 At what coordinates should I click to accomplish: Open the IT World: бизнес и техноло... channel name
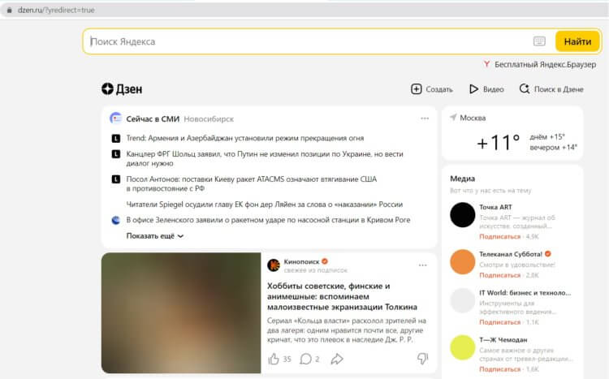[525, 293]
